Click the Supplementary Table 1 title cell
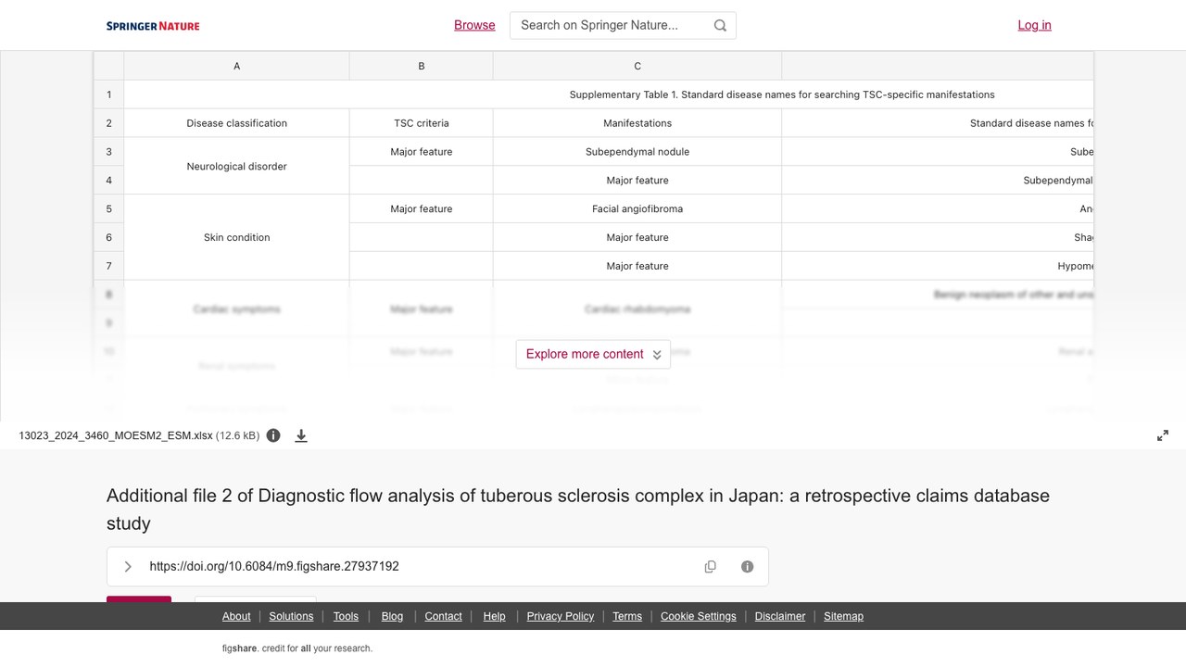Viewport: 1186px width, 667px height. pyautogui.click(x=609, y=94)
